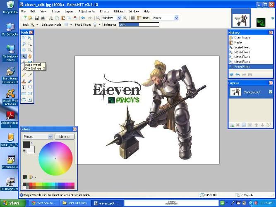Click the Save toolbar icon
The image size is (276, 207).
click(x=36, y=18)
